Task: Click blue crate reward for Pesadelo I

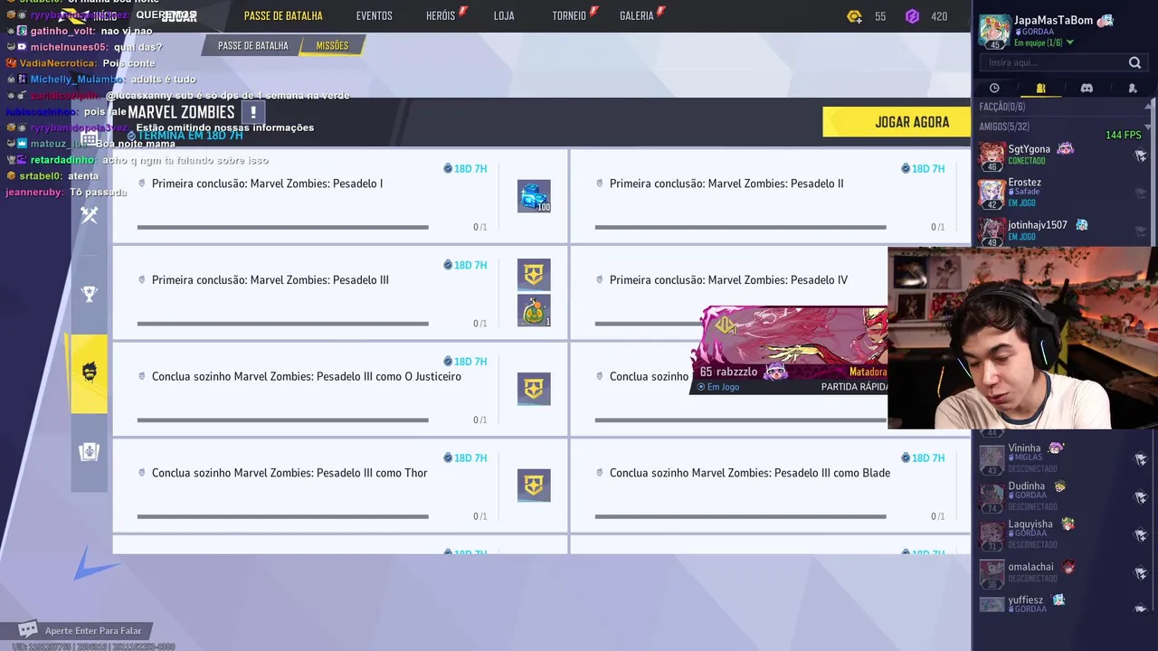Action: pos(534,196)
